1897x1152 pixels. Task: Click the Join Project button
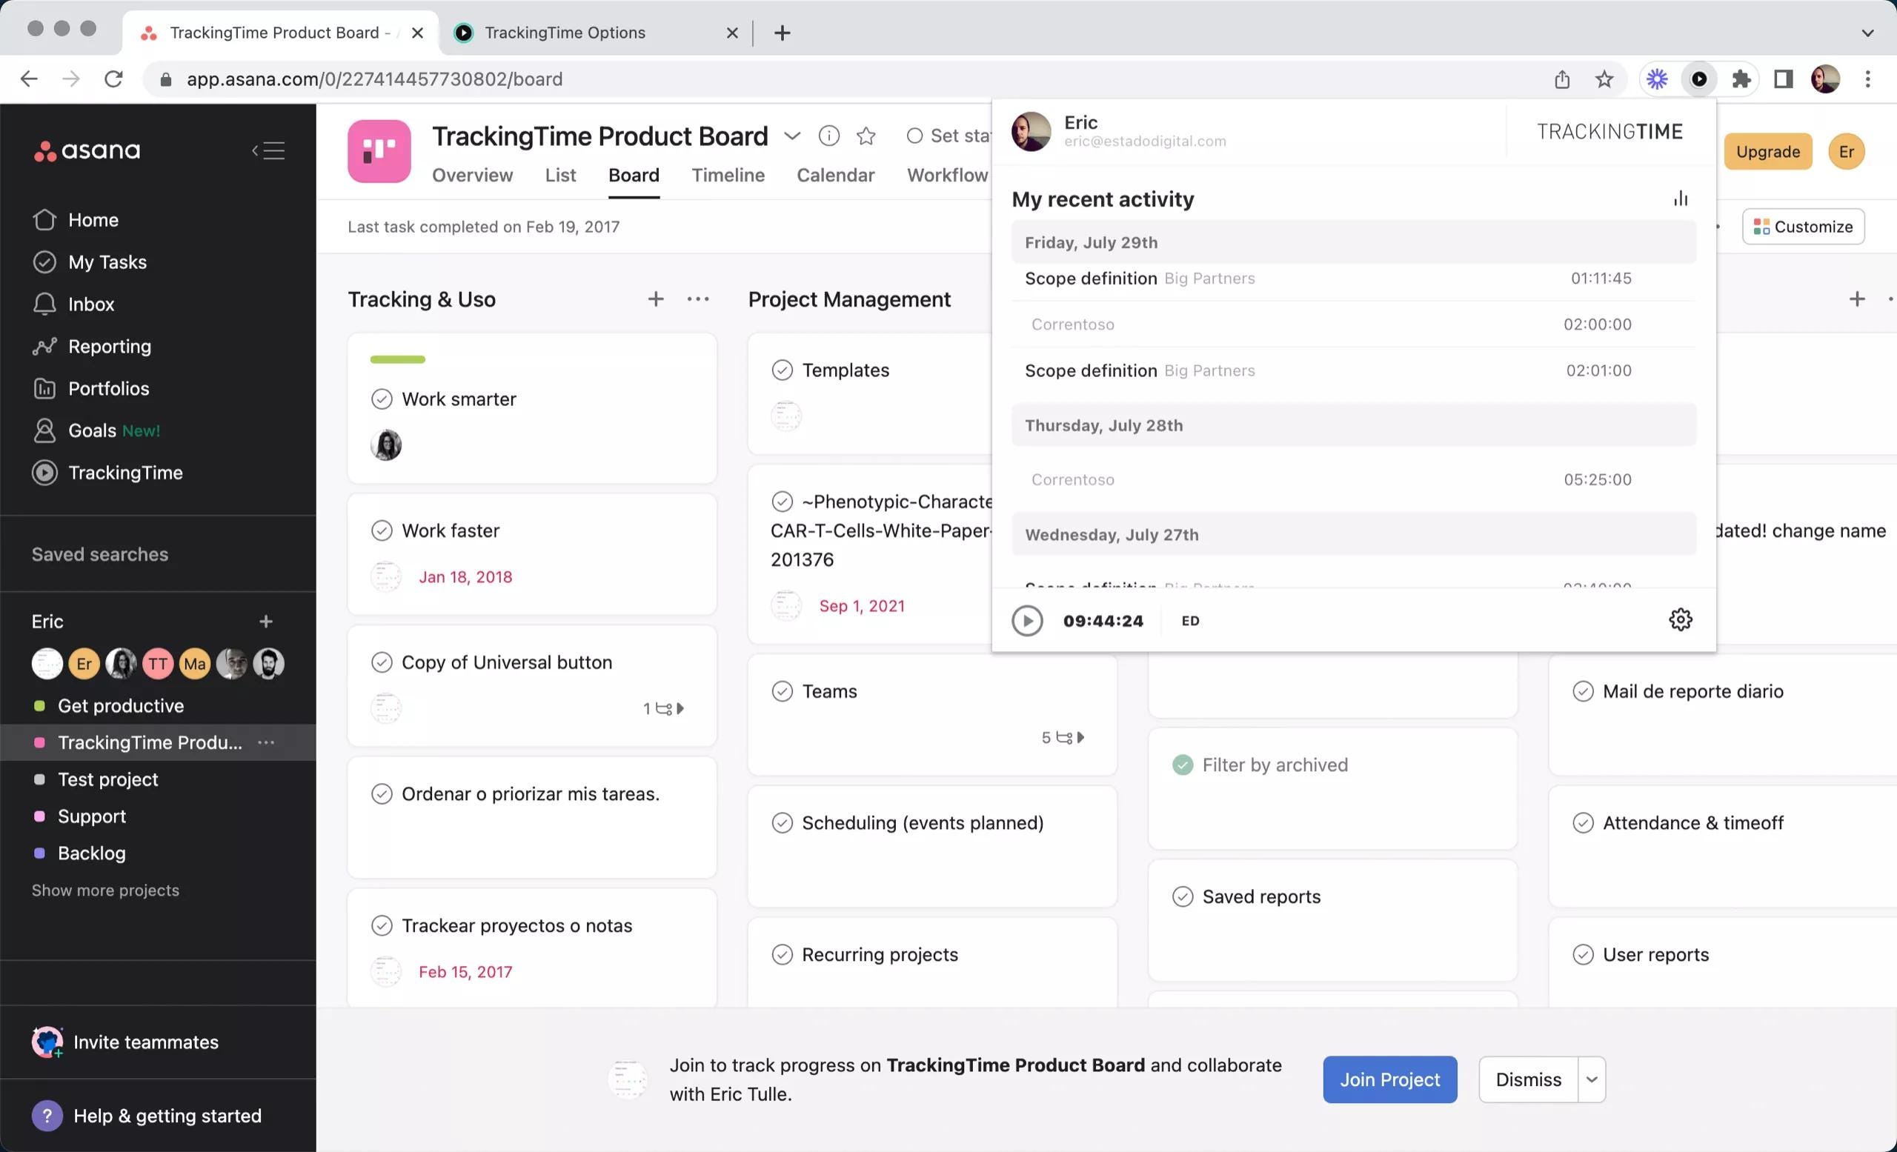tap(1390, 1079)
